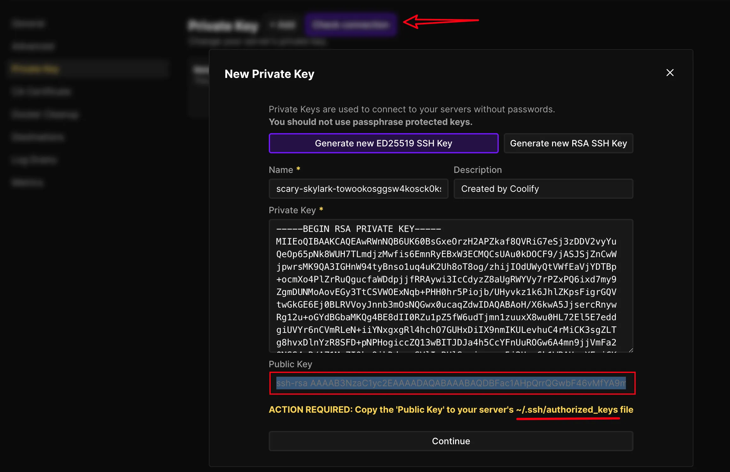Generate new RSA SSH Key
Screen dimensions: 730x472
pyautogui.click(x=568, y=143)
